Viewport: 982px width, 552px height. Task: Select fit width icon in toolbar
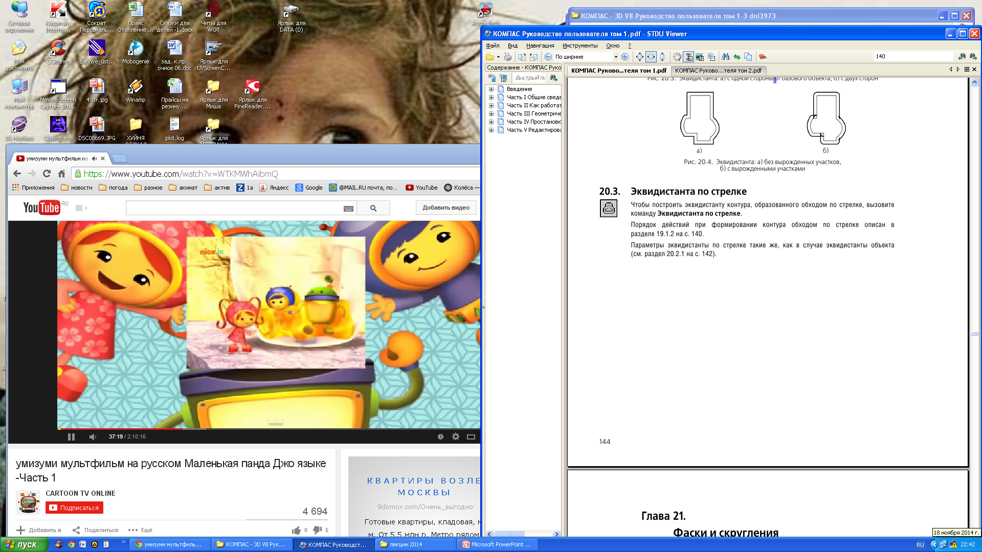tap(651, 57)
